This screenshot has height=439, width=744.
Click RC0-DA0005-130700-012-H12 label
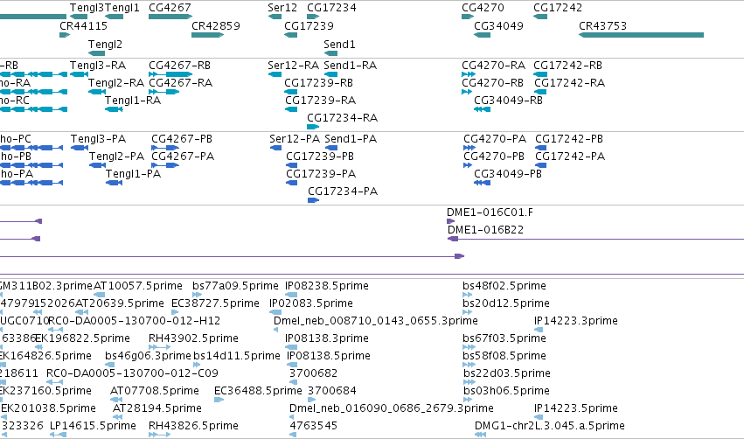[x=135, y=321]
